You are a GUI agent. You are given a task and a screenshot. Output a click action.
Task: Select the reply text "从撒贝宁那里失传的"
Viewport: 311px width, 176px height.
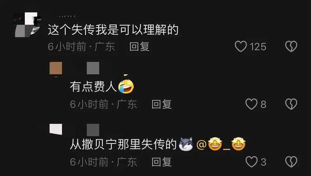pos(123,144)
